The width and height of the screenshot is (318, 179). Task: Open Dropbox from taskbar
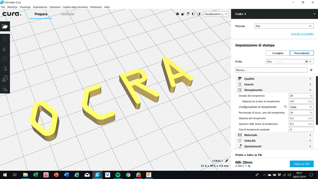pos(107,175)
